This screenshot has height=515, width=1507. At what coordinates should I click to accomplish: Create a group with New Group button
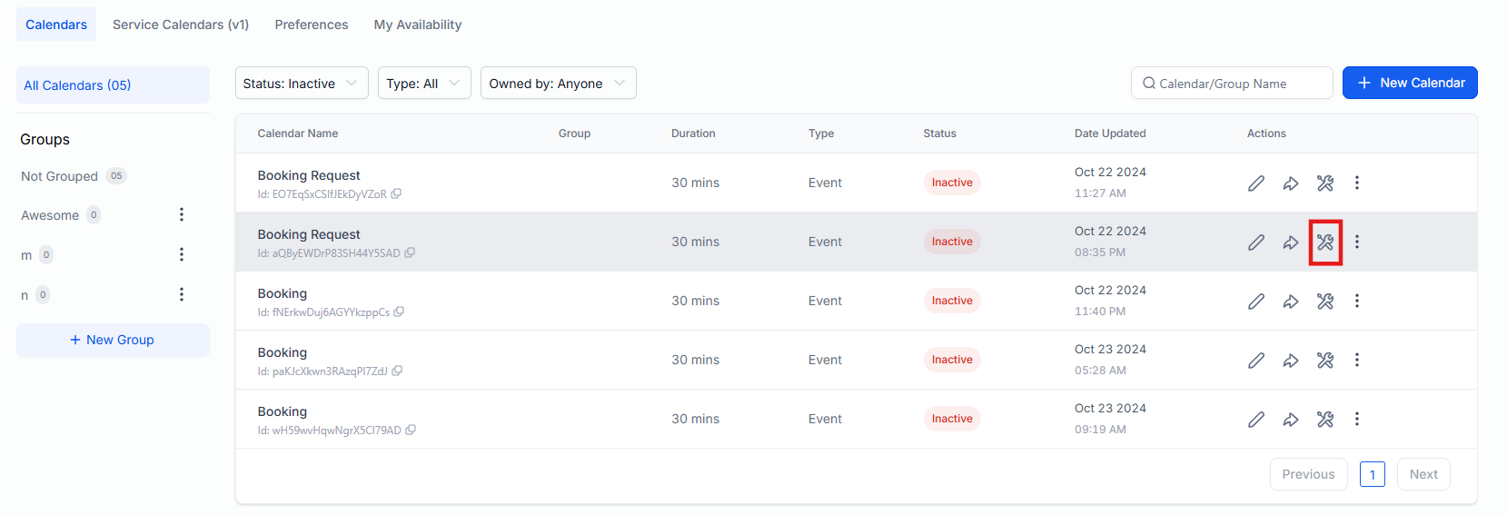[113, 340]
